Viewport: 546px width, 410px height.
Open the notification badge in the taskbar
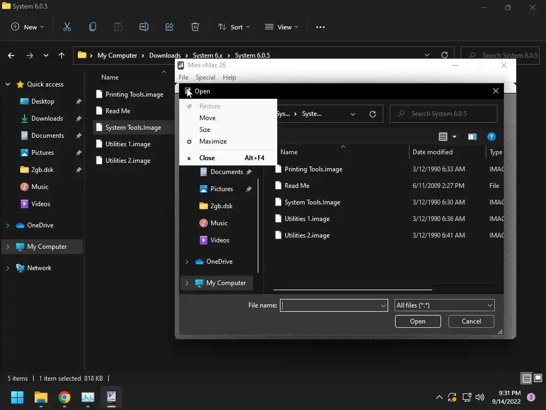coord(531,397)
